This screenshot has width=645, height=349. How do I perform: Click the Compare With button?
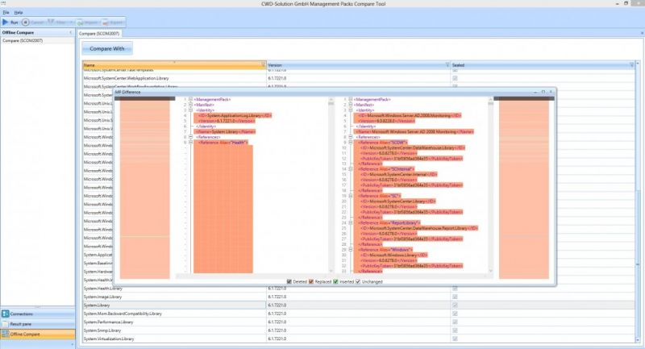107,48
